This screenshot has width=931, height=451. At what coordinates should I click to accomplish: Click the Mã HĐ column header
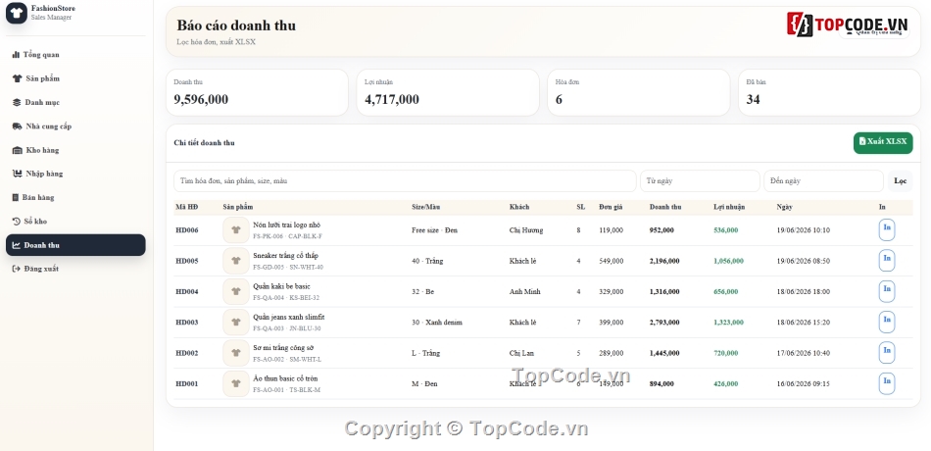click(x=186, y=207)
